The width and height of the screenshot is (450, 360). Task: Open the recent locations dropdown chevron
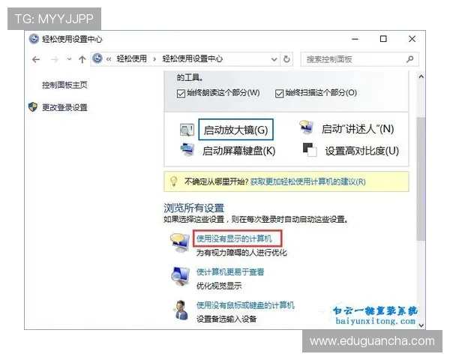(69, 59)
